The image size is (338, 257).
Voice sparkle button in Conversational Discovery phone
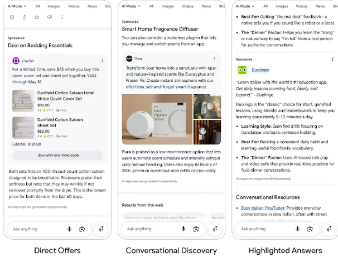coord(215,229)
